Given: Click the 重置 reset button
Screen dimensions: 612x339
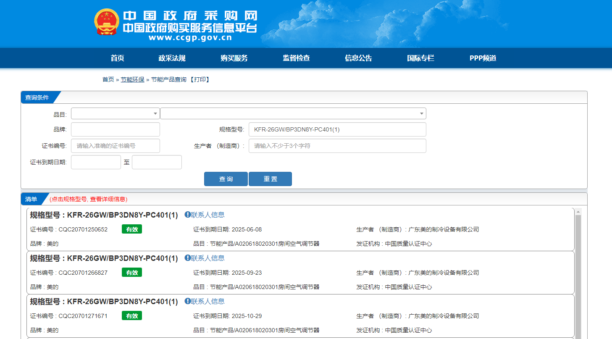Looking at the screenshot, I should tap(270, 179).
